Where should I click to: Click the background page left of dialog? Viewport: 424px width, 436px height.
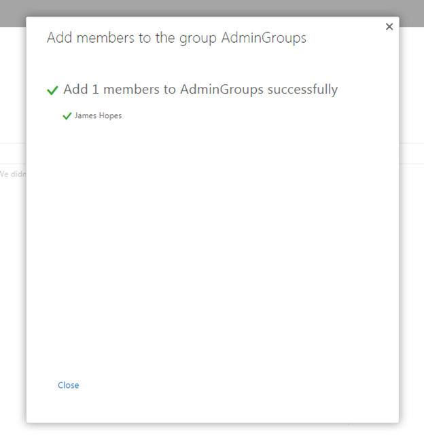12,272
